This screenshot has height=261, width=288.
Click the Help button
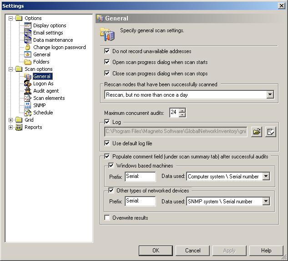266,251
